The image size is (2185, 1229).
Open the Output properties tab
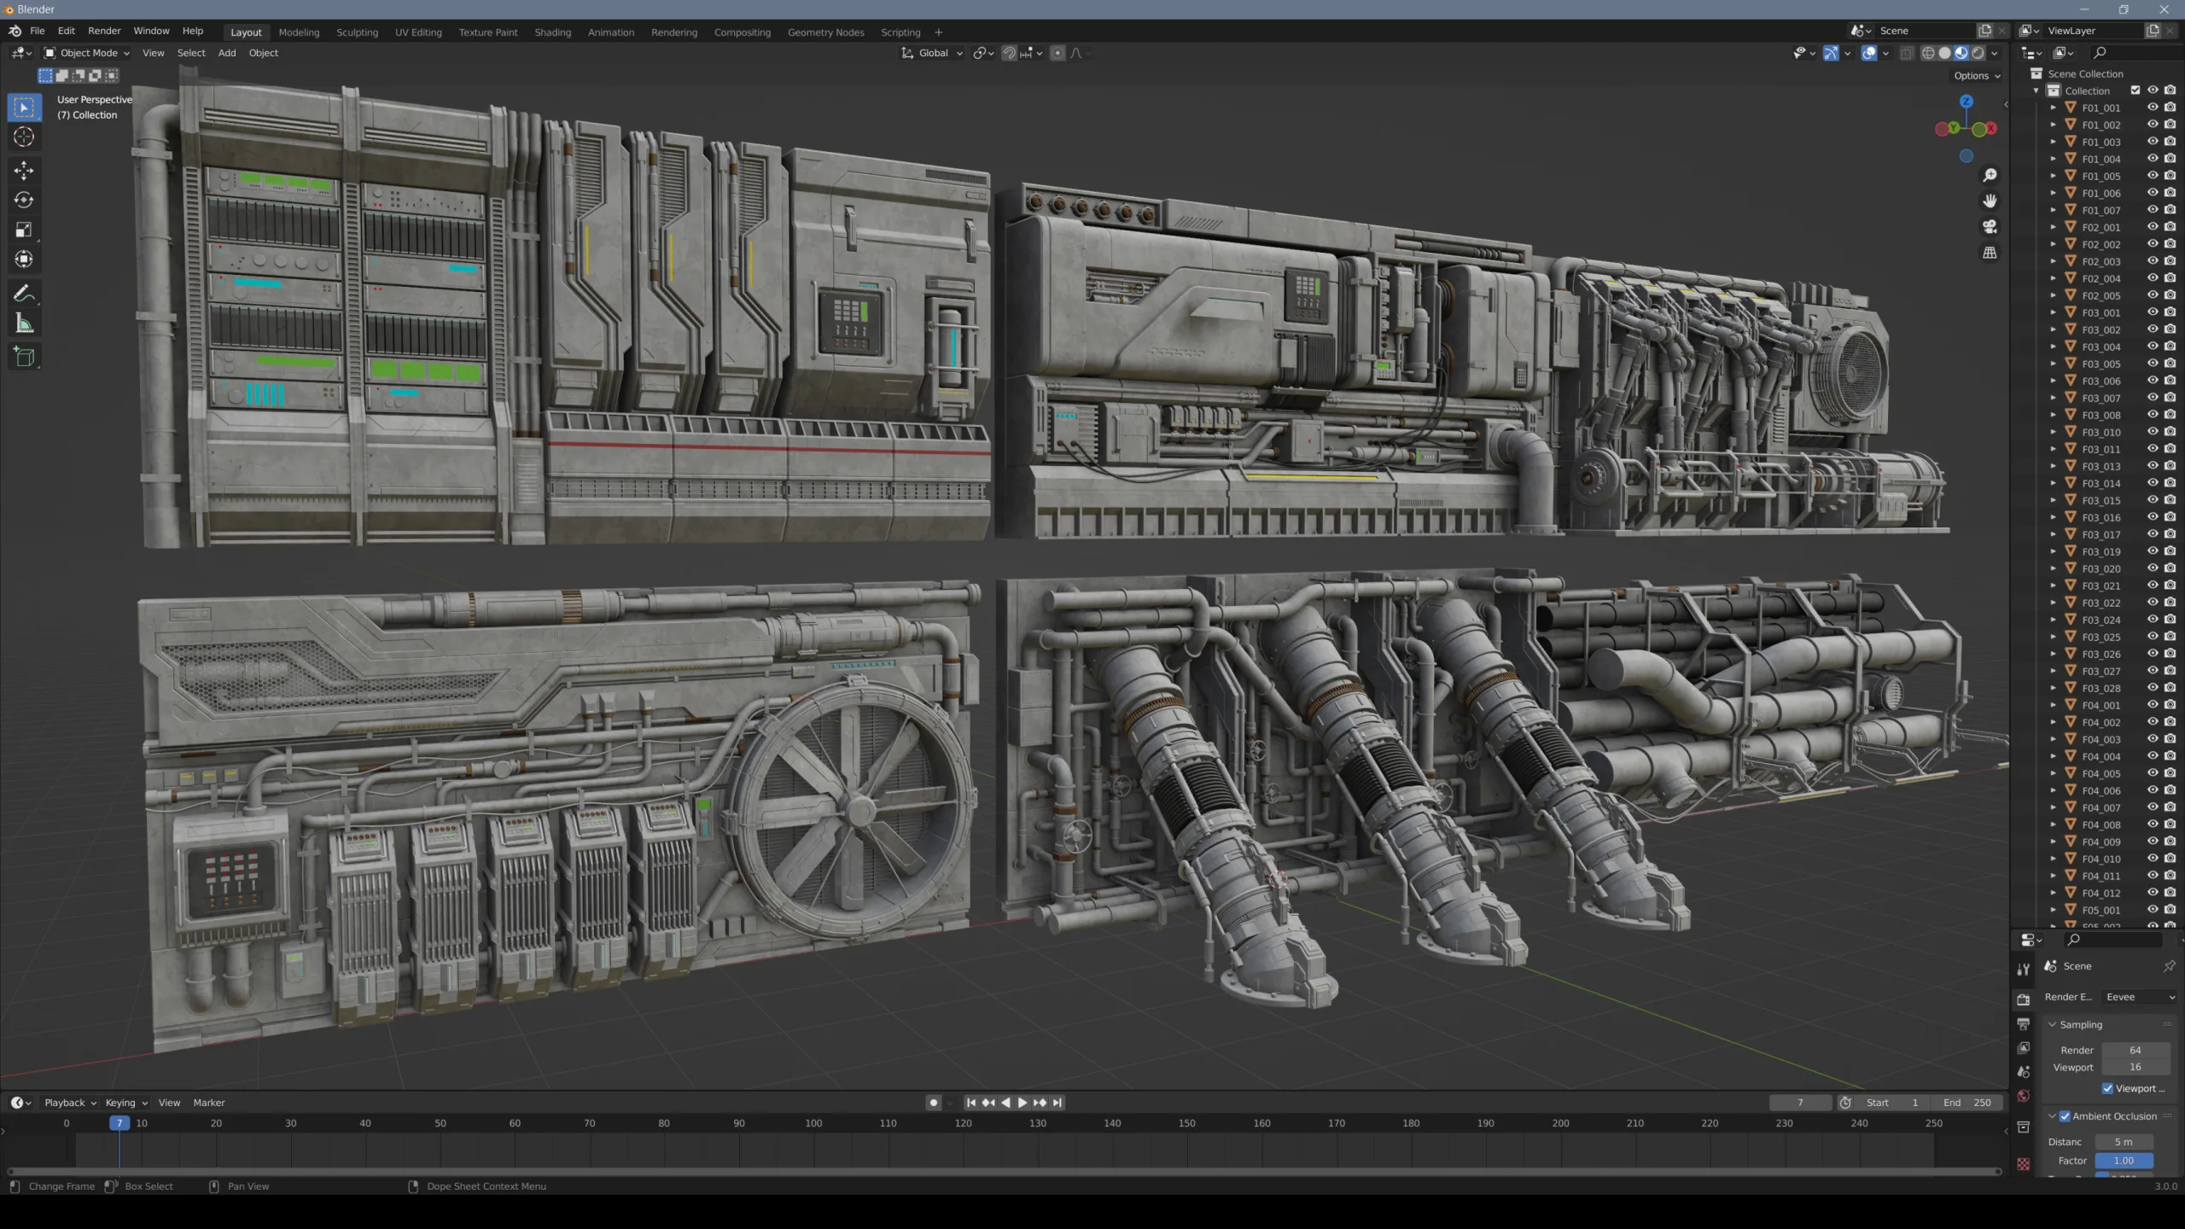[2024, 1023]
